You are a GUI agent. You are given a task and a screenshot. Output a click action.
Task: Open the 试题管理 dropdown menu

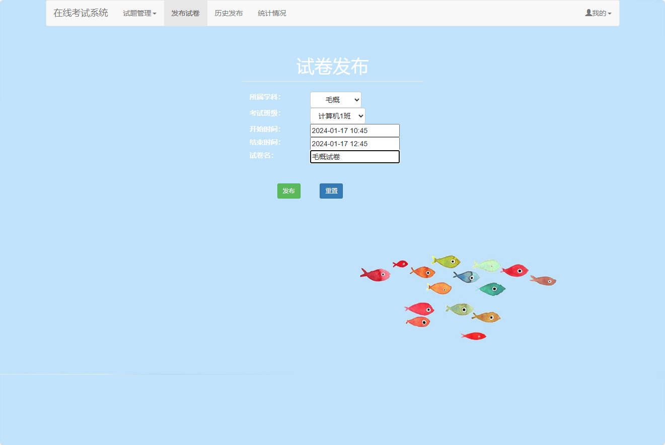pos(138,13)
